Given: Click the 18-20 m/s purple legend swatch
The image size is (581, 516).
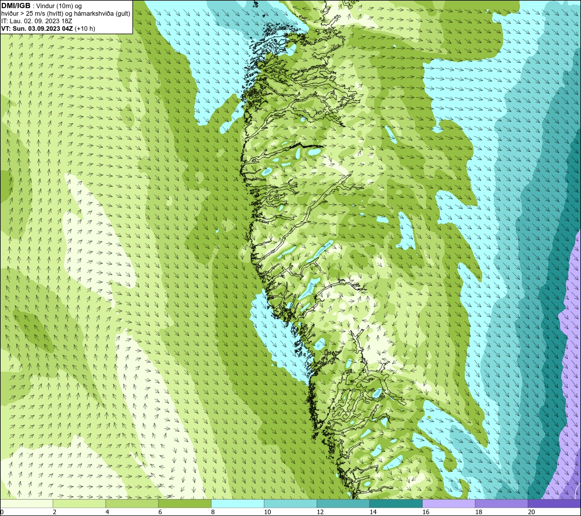Looking at the screenshot, I should point(501,504).
